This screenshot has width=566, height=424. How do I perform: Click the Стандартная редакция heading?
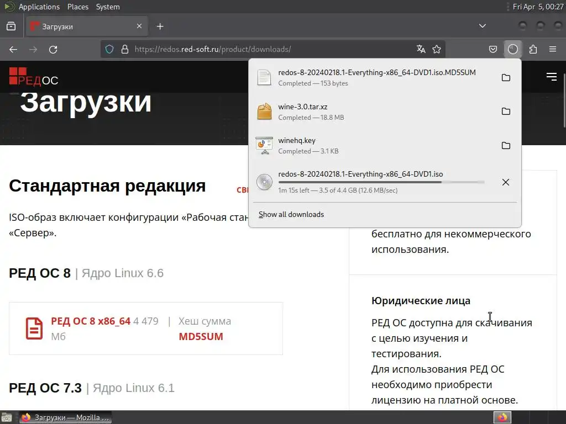point(107,186)
